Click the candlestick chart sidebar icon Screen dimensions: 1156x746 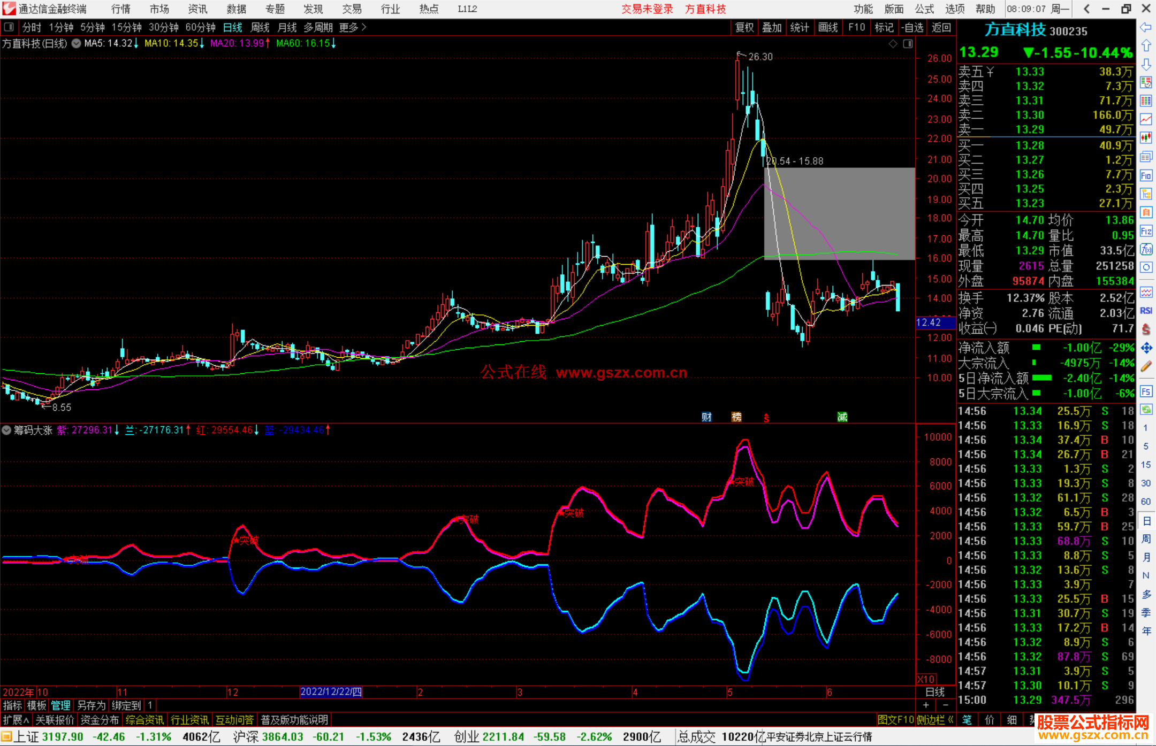1146,137
